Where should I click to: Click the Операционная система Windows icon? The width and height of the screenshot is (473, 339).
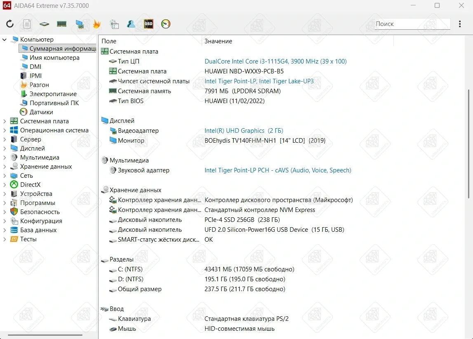tap(14, 130)
